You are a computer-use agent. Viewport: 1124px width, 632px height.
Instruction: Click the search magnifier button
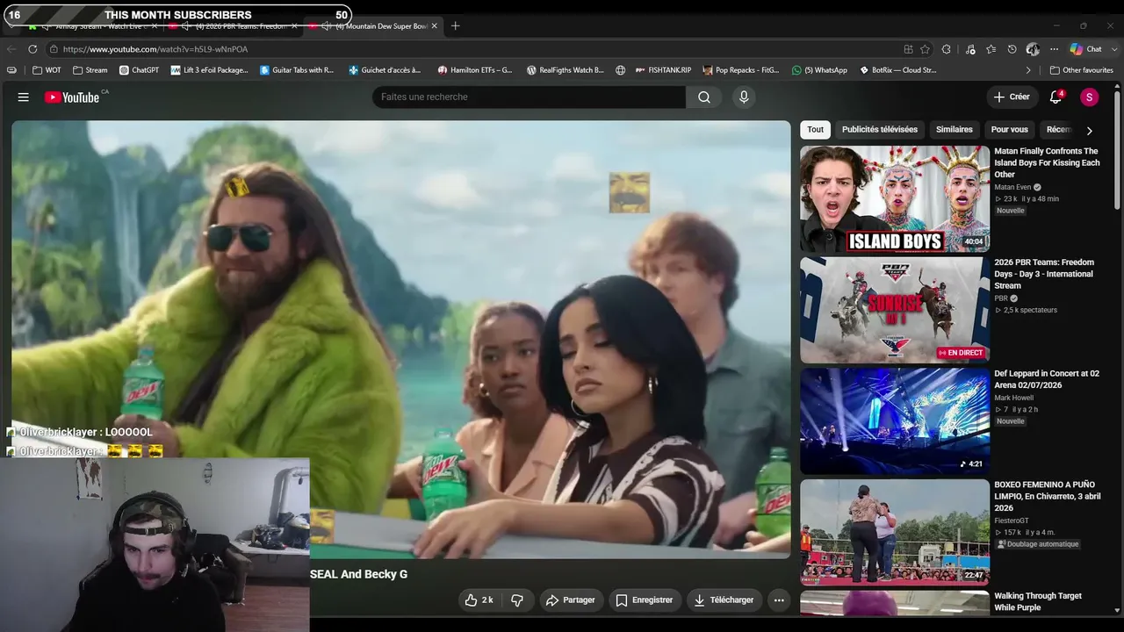pos(704,97)
